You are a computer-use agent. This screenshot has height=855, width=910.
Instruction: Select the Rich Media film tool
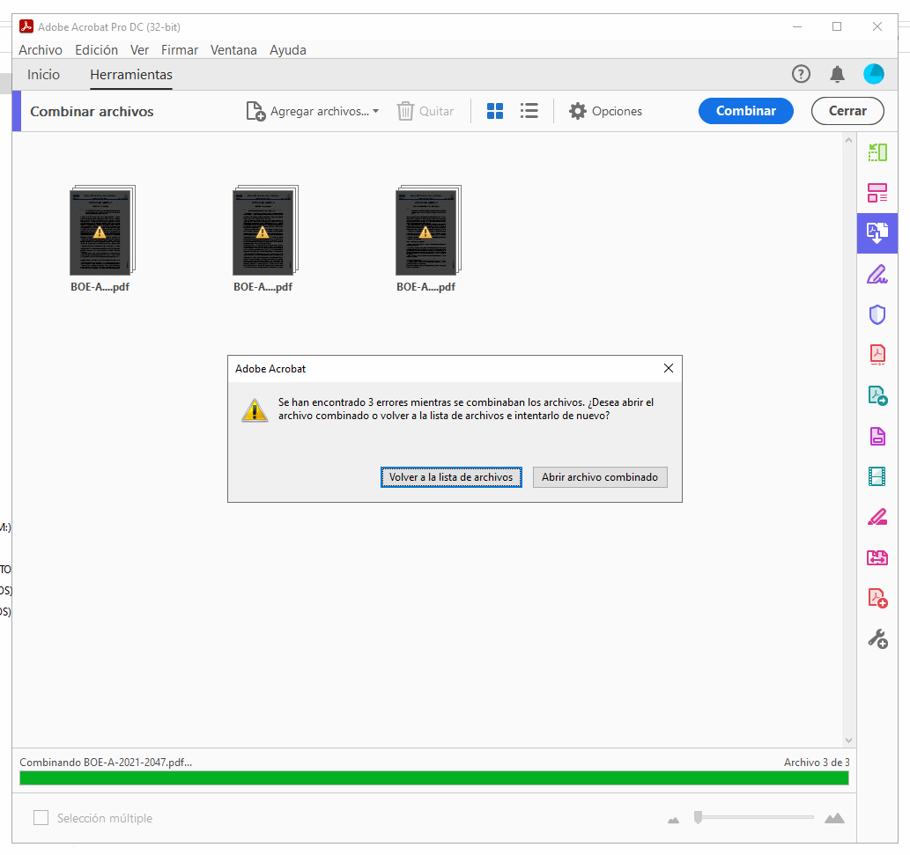pos(877,475)
